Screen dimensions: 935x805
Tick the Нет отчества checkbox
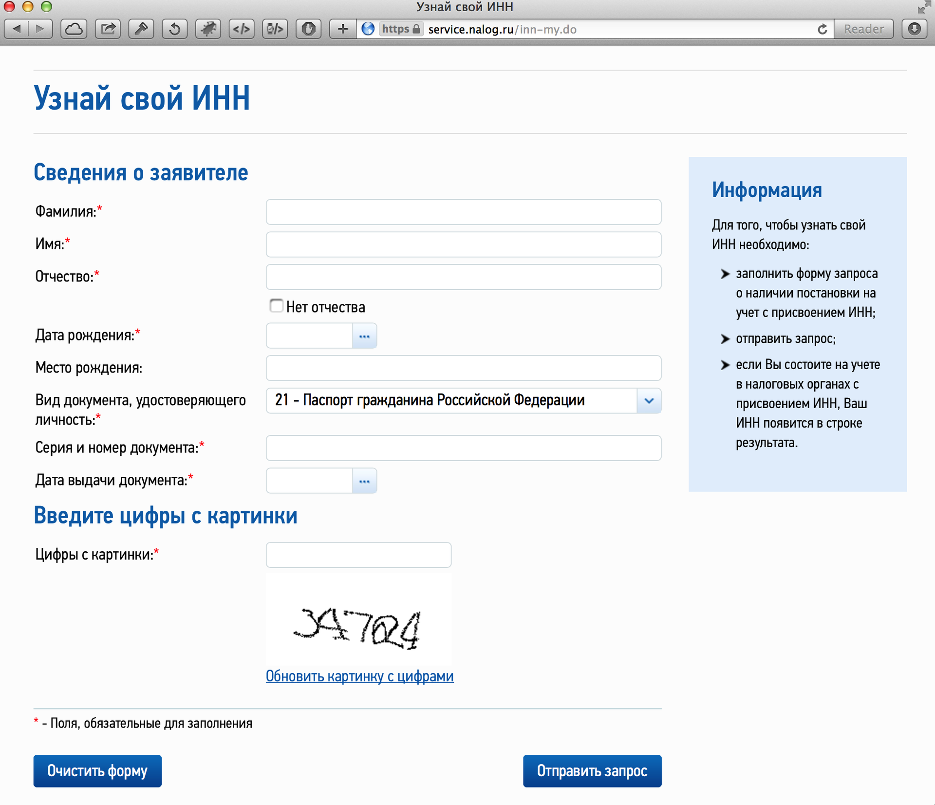(x=276, y=306)
